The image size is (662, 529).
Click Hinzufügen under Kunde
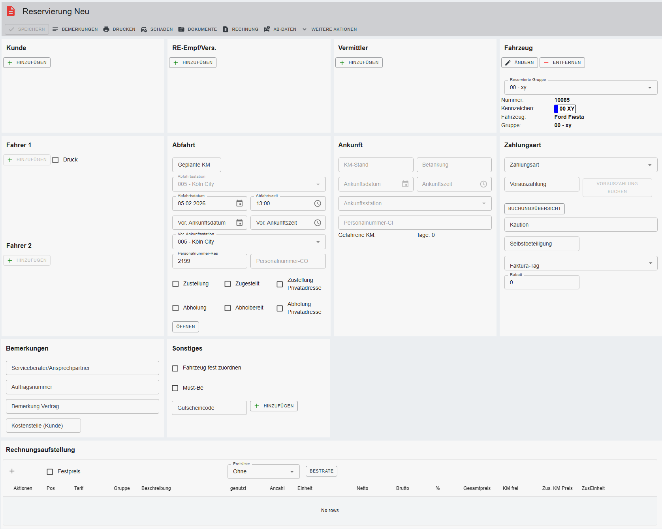(x=27, y=62)
